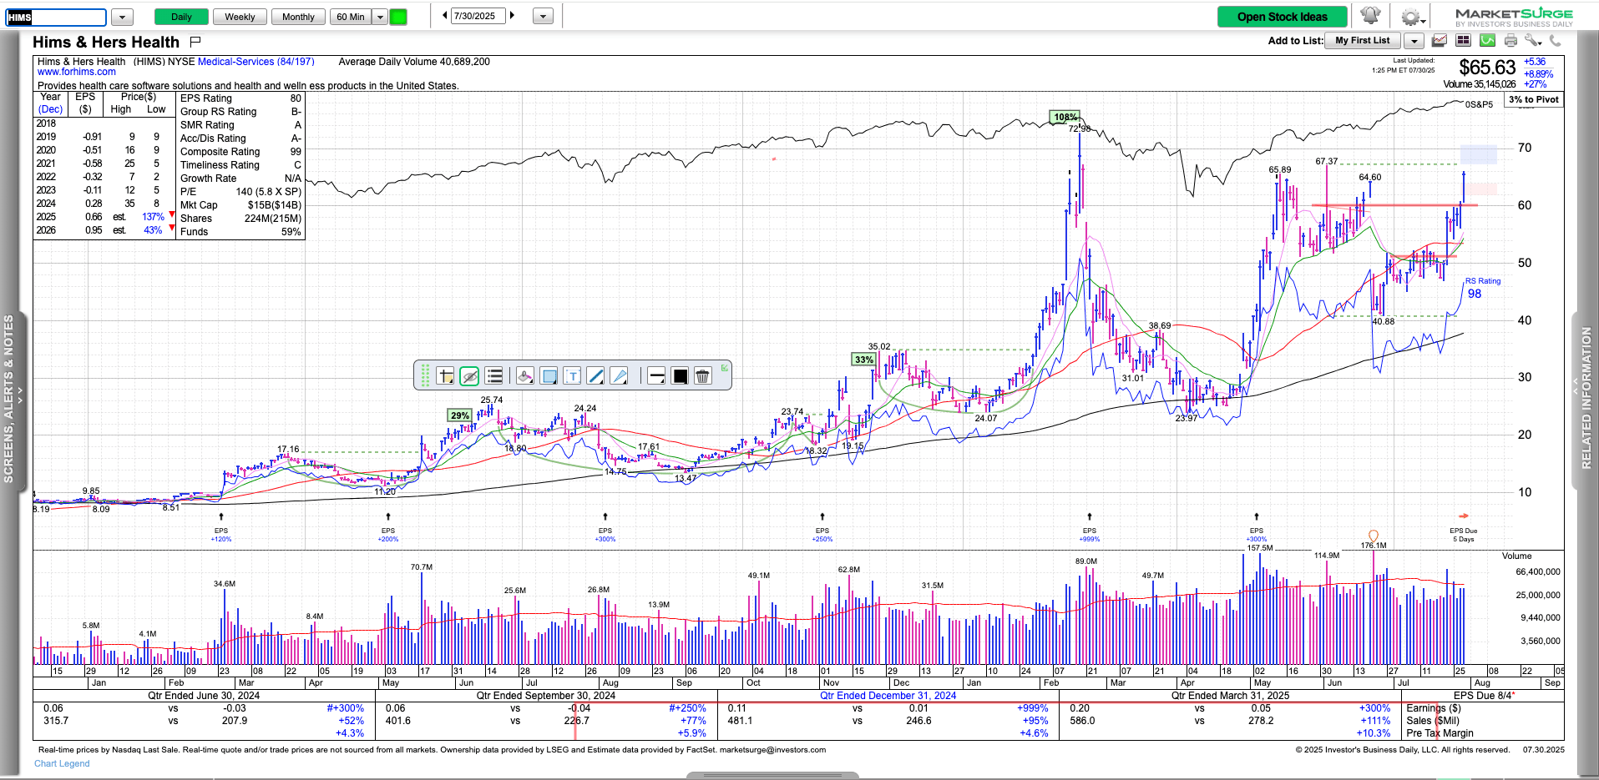Screen dimensions: 1599x780
Task: Go to previous date with left arrow
Action: 444,16
